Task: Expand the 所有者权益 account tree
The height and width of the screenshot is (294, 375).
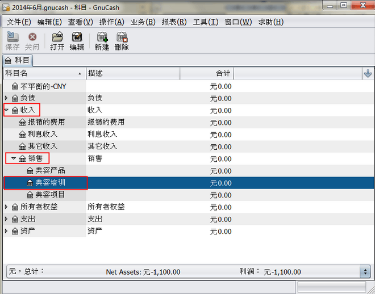Action: pyautogui.click(x=6, y=207)
